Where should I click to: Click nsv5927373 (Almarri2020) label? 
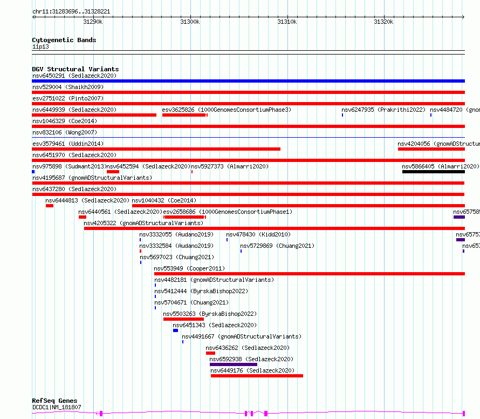tap(230, 166)
